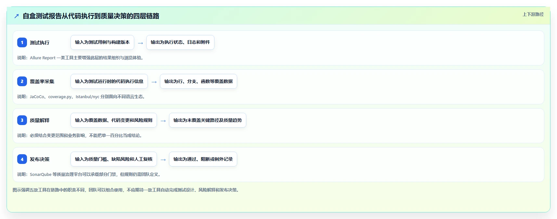557x219 pixels.
Task: Select the title 白盒测试报告从代码执行到质量决策的四层链路
Action: [91, 16]
